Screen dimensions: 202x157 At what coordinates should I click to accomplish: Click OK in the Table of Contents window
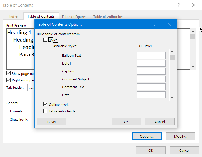coord(151,150)
